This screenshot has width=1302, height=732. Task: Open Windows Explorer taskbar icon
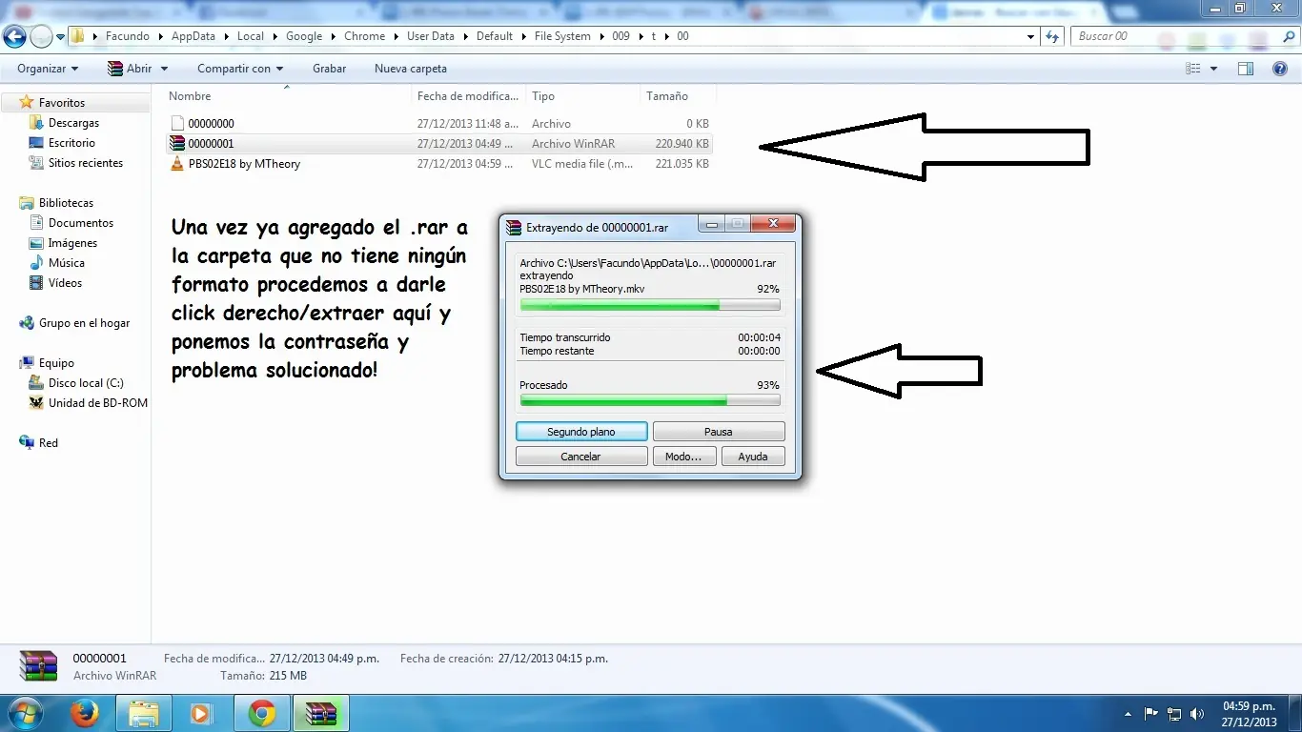click(x=143, y=713)
